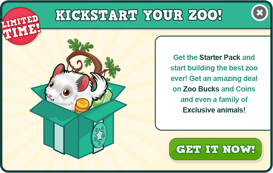Click the Starter Pack bold text

tap(220, 58)
